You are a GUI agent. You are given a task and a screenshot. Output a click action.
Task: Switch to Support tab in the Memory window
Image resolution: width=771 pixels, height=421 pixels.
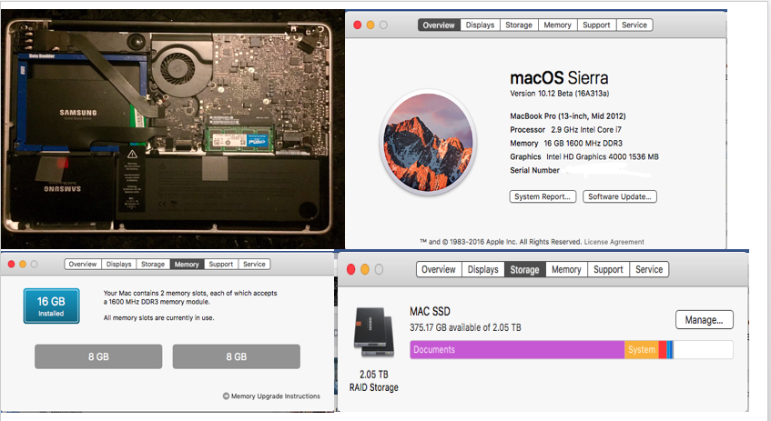click(x=221, y=265)
